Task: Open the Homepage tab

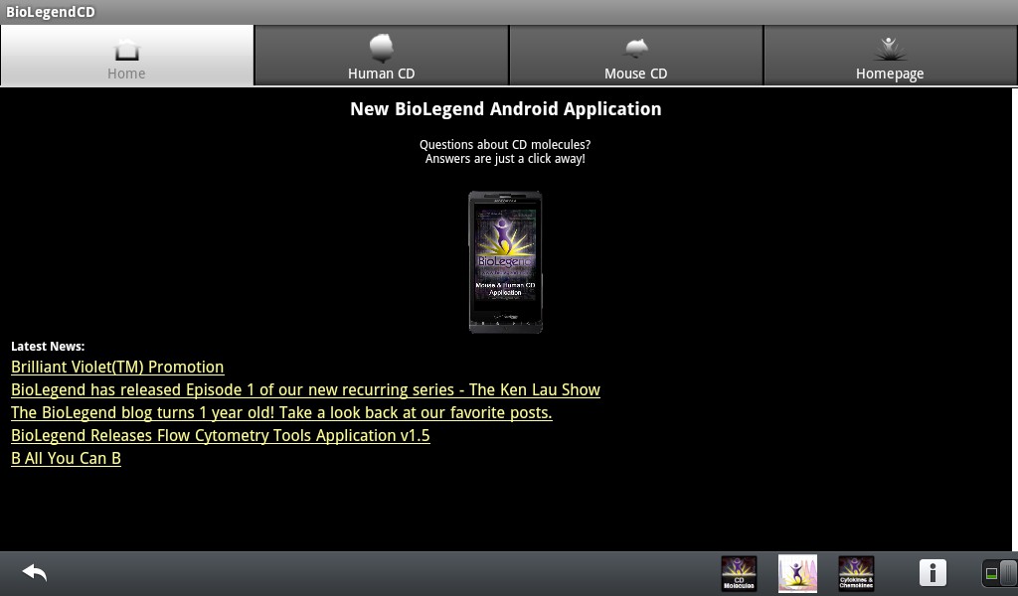Action: pyautogui.click(x=889, y=57)
